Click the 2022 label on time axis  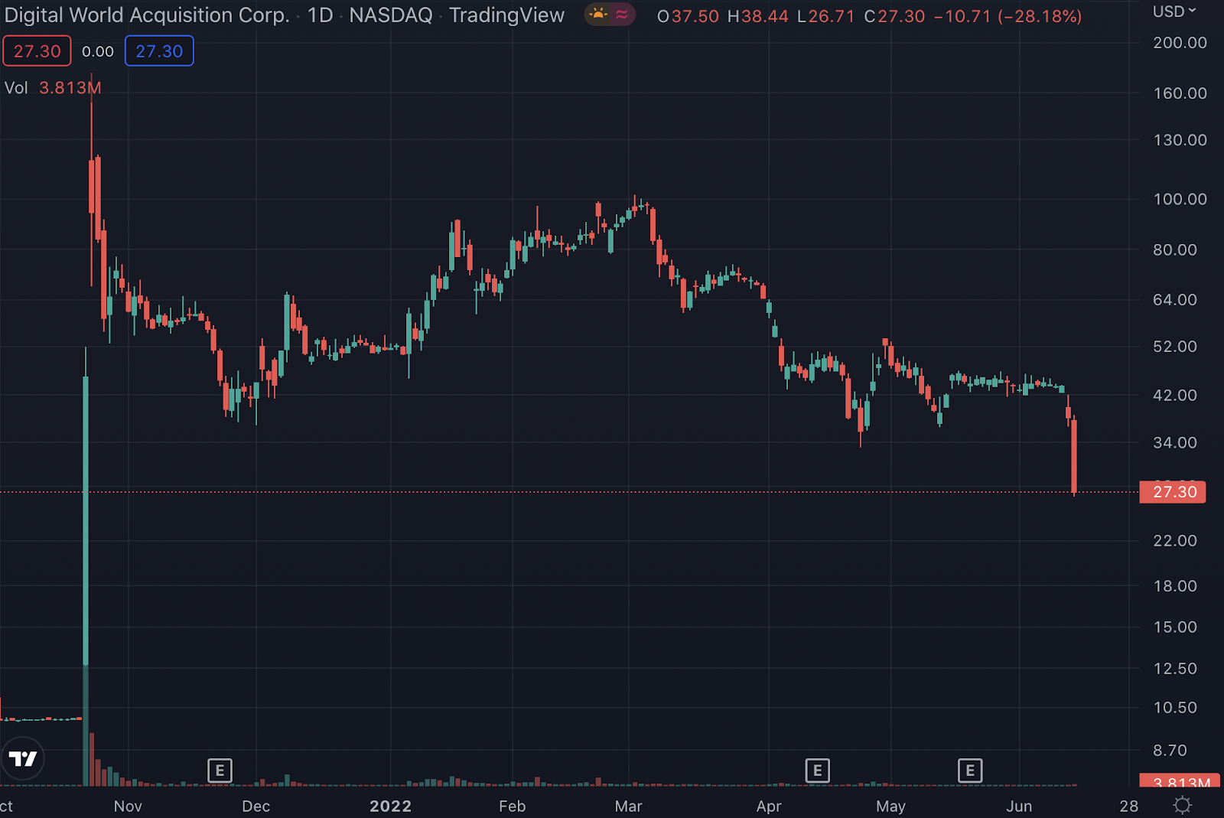tap(390, 806)
